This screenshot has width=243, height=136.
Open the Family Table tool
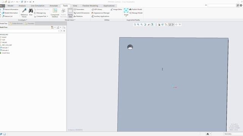tap(70, 13)
